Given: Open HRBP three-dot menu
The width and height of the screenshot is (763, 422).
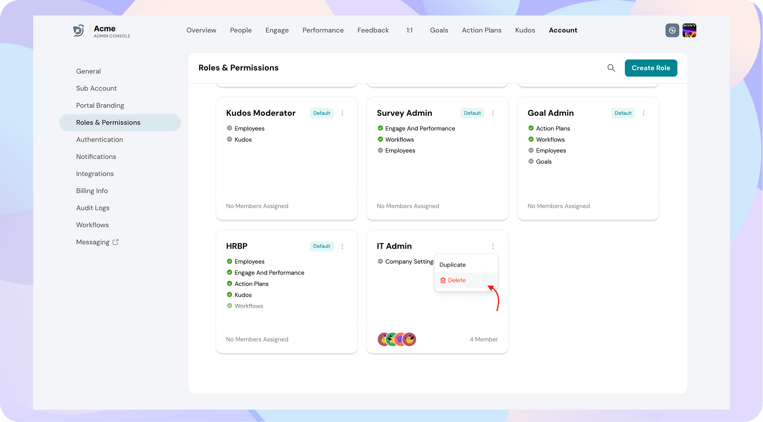Looking at the screenshot, I should [343, 246].
